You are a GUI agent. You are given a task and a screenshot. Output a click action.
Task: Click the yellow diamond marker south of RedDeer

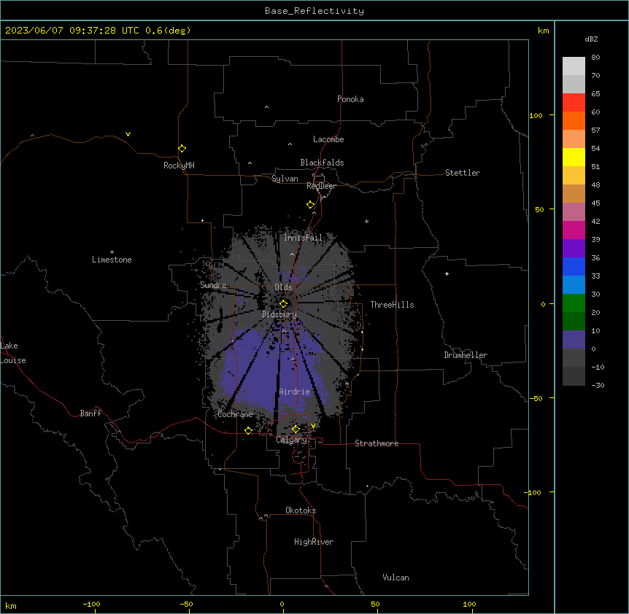(311, 205)
